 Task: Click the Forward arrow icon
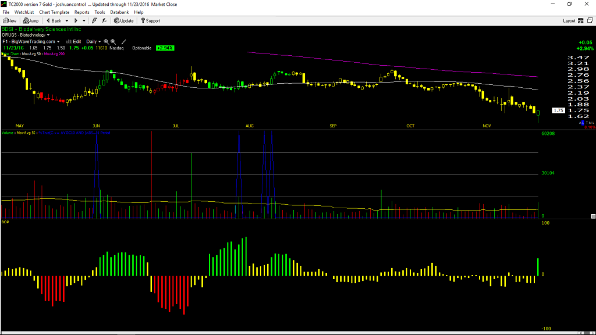[x=76, y=21]
